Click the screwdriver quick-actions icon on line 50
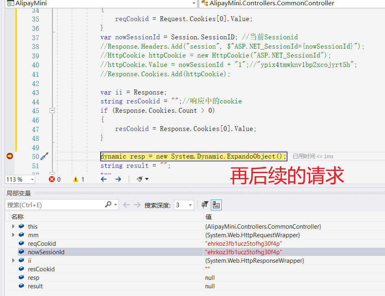Viewport: 385px width, 296px height. (x=44, y=156)
